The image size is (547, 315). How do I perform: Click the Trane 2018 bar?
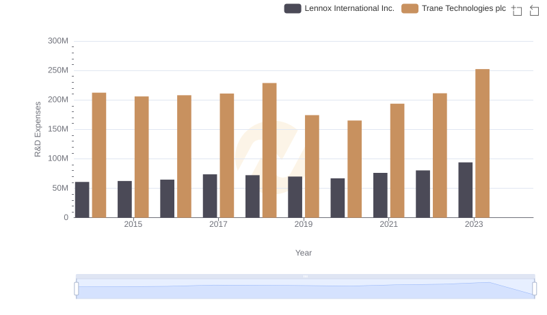269,150
